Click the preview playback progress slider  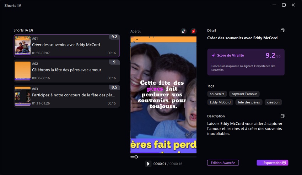pyautogui.click(x=163, y=157)
